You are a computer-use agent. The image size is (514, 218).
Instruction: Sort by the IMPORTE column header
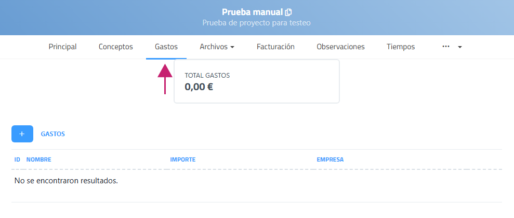(182, 159)
